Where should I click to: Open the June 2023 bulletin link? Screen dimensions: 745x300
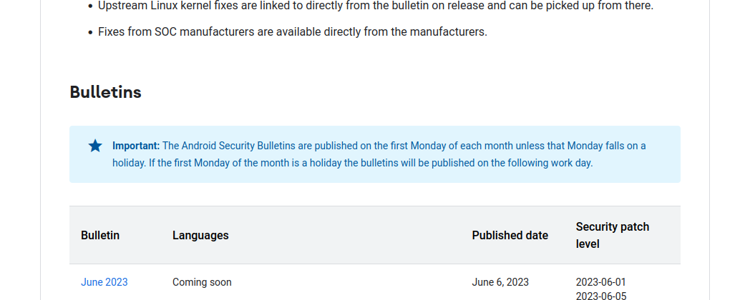pyautogui.click(x=104, y=282)
